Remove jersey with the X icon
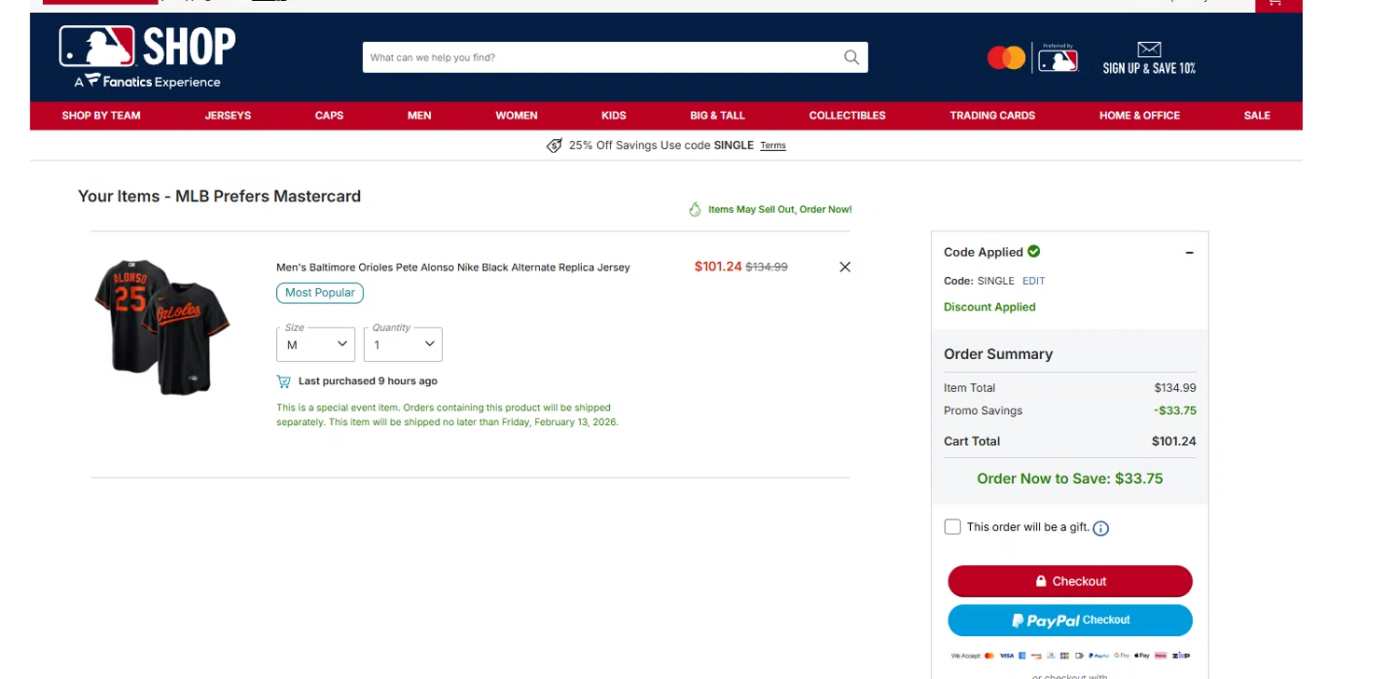The height and width of the screenshot is (679, 1399). [845, 267]
